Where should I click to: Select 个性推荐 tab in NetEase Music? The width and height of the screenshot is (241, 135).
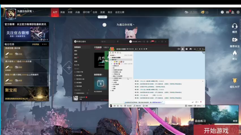(x=98, y=47)
